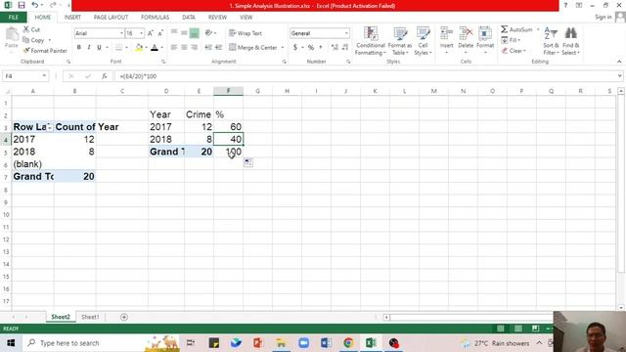Open the font size 16 dropdown
This screenshot has width=626, height=352.
141,33
